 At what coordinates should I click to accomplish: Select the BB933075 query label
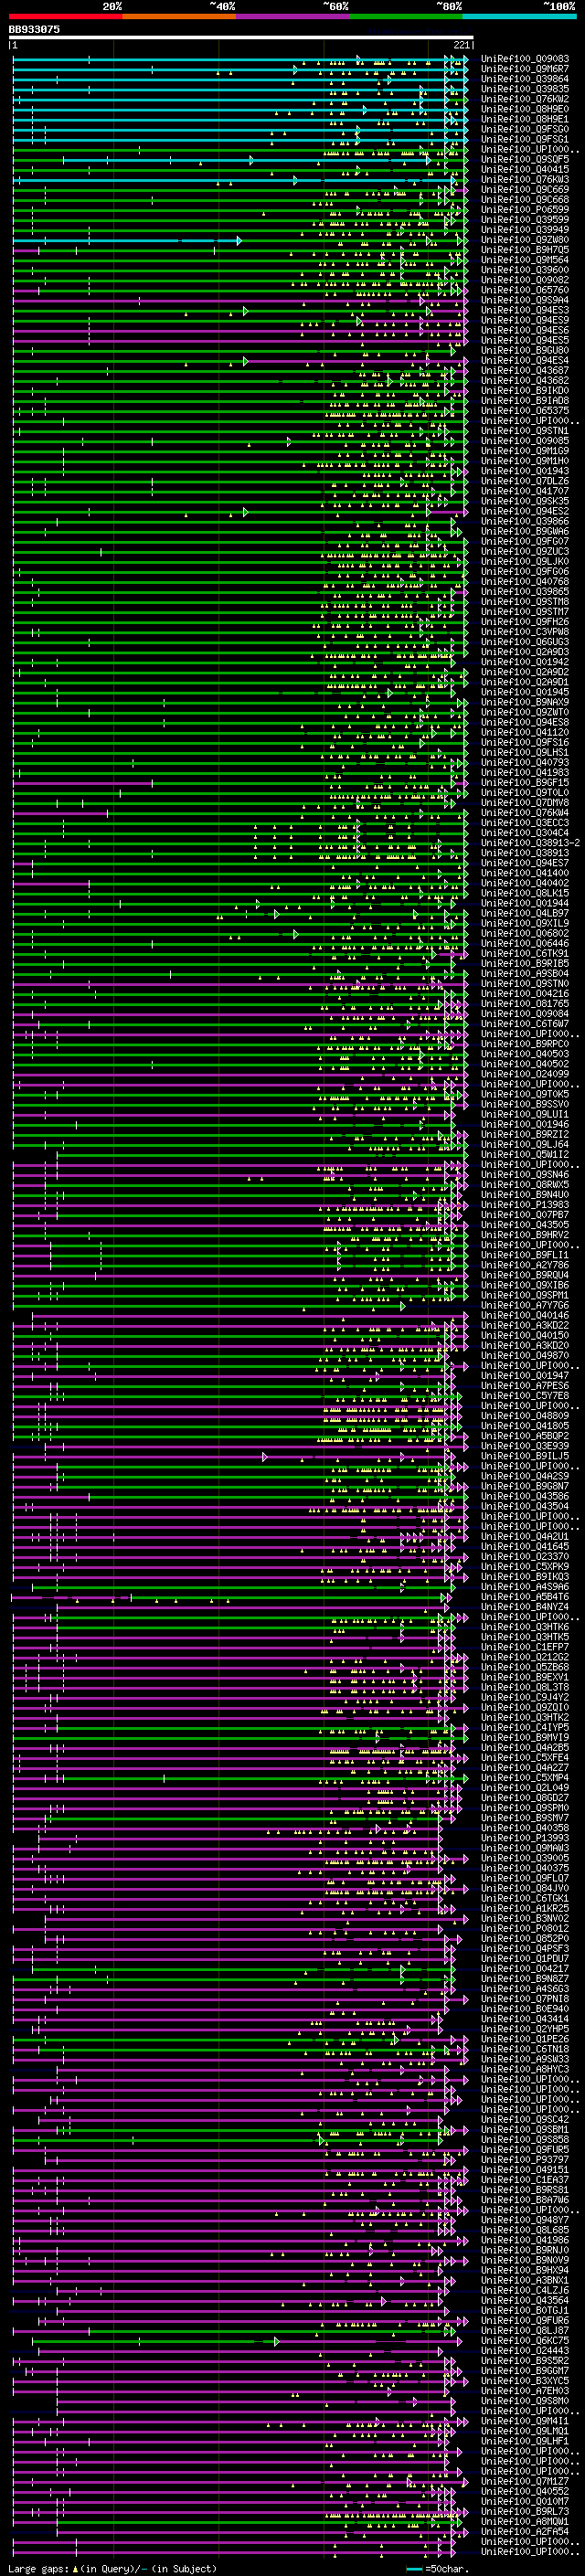(x=34, y=29)
